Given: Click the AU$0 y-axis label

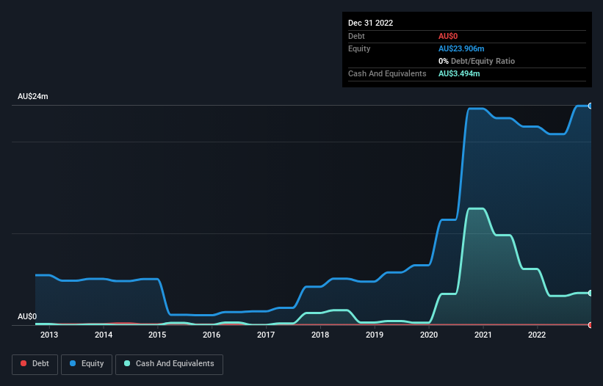Looking at the screenshot, I should [x=27, y=316].
